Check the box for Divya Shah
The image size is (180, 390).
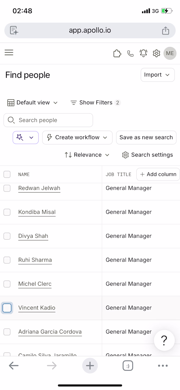pyautogui.click(x=7, y=236)
